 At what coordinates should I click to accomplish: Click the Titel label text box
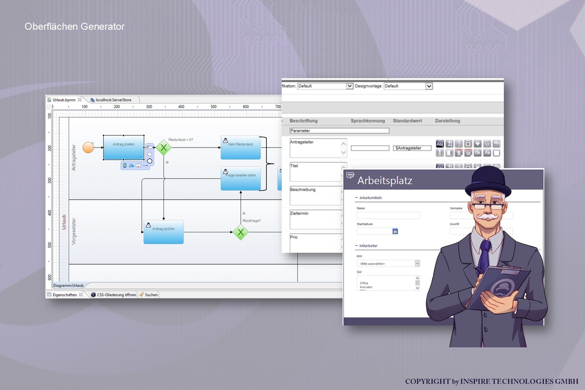(318, 172)
